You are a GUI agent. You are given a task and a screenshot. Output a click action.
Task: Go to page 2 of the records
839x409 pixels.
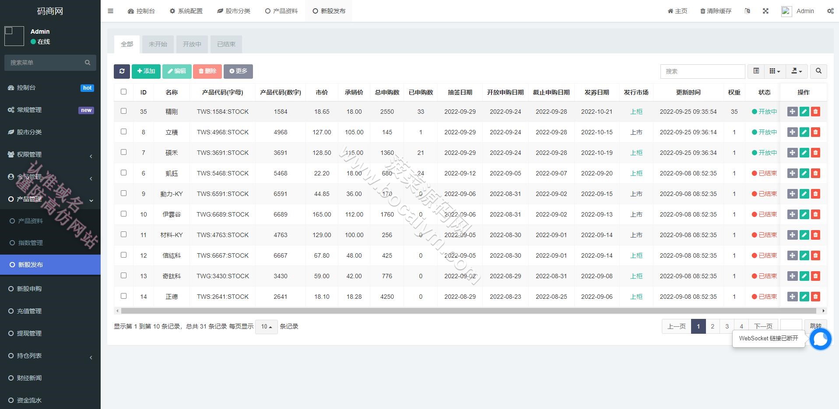point(713,326)
